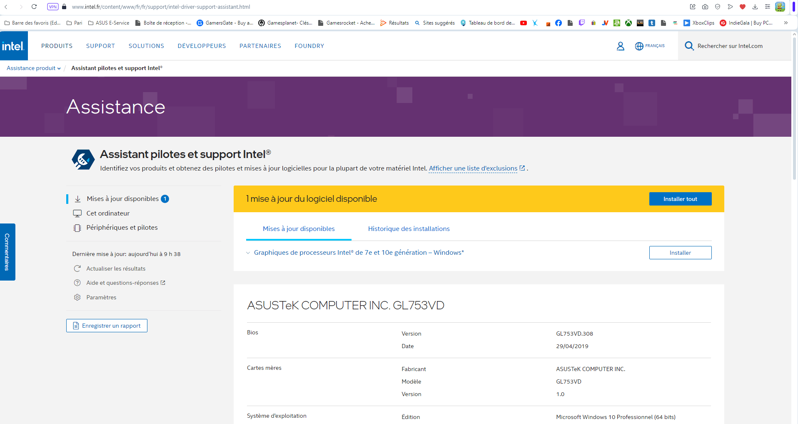Open the user account sign-in icon
Screen dimensions: 798x424
click(x=620, y=46)
